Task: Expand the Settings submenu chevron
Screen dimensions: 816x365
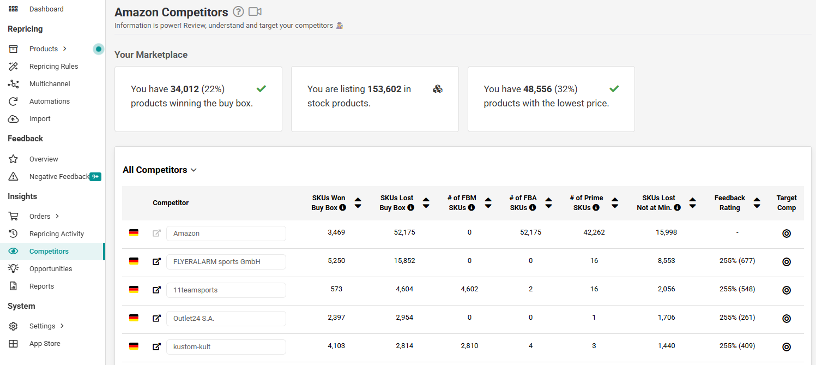Action: [x=62, y=326]
